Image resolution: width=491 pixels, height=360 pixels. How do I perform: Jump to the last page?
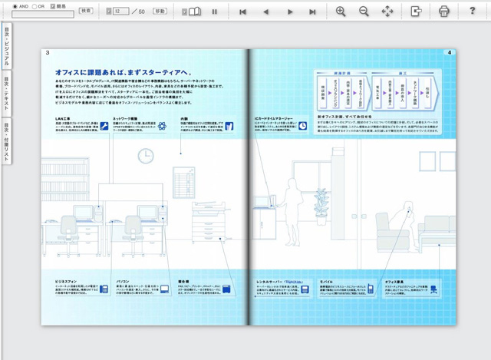point(313,12)
